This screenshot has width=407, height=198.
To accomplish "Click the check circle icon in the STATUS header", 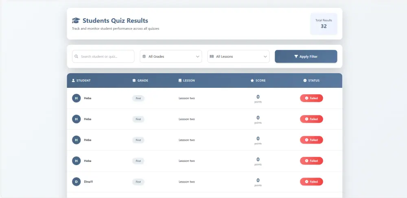I will point(305,81).
